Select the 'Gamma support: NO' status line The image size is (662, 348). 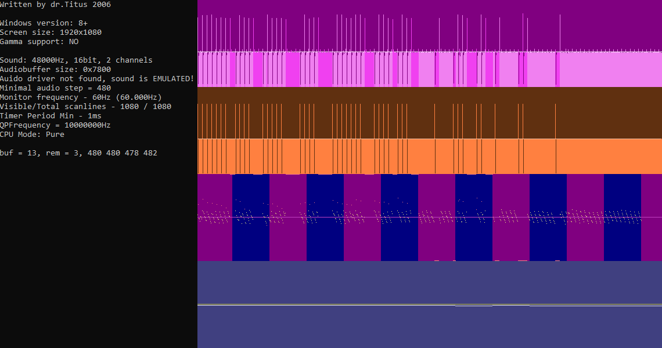pos(39,42)
